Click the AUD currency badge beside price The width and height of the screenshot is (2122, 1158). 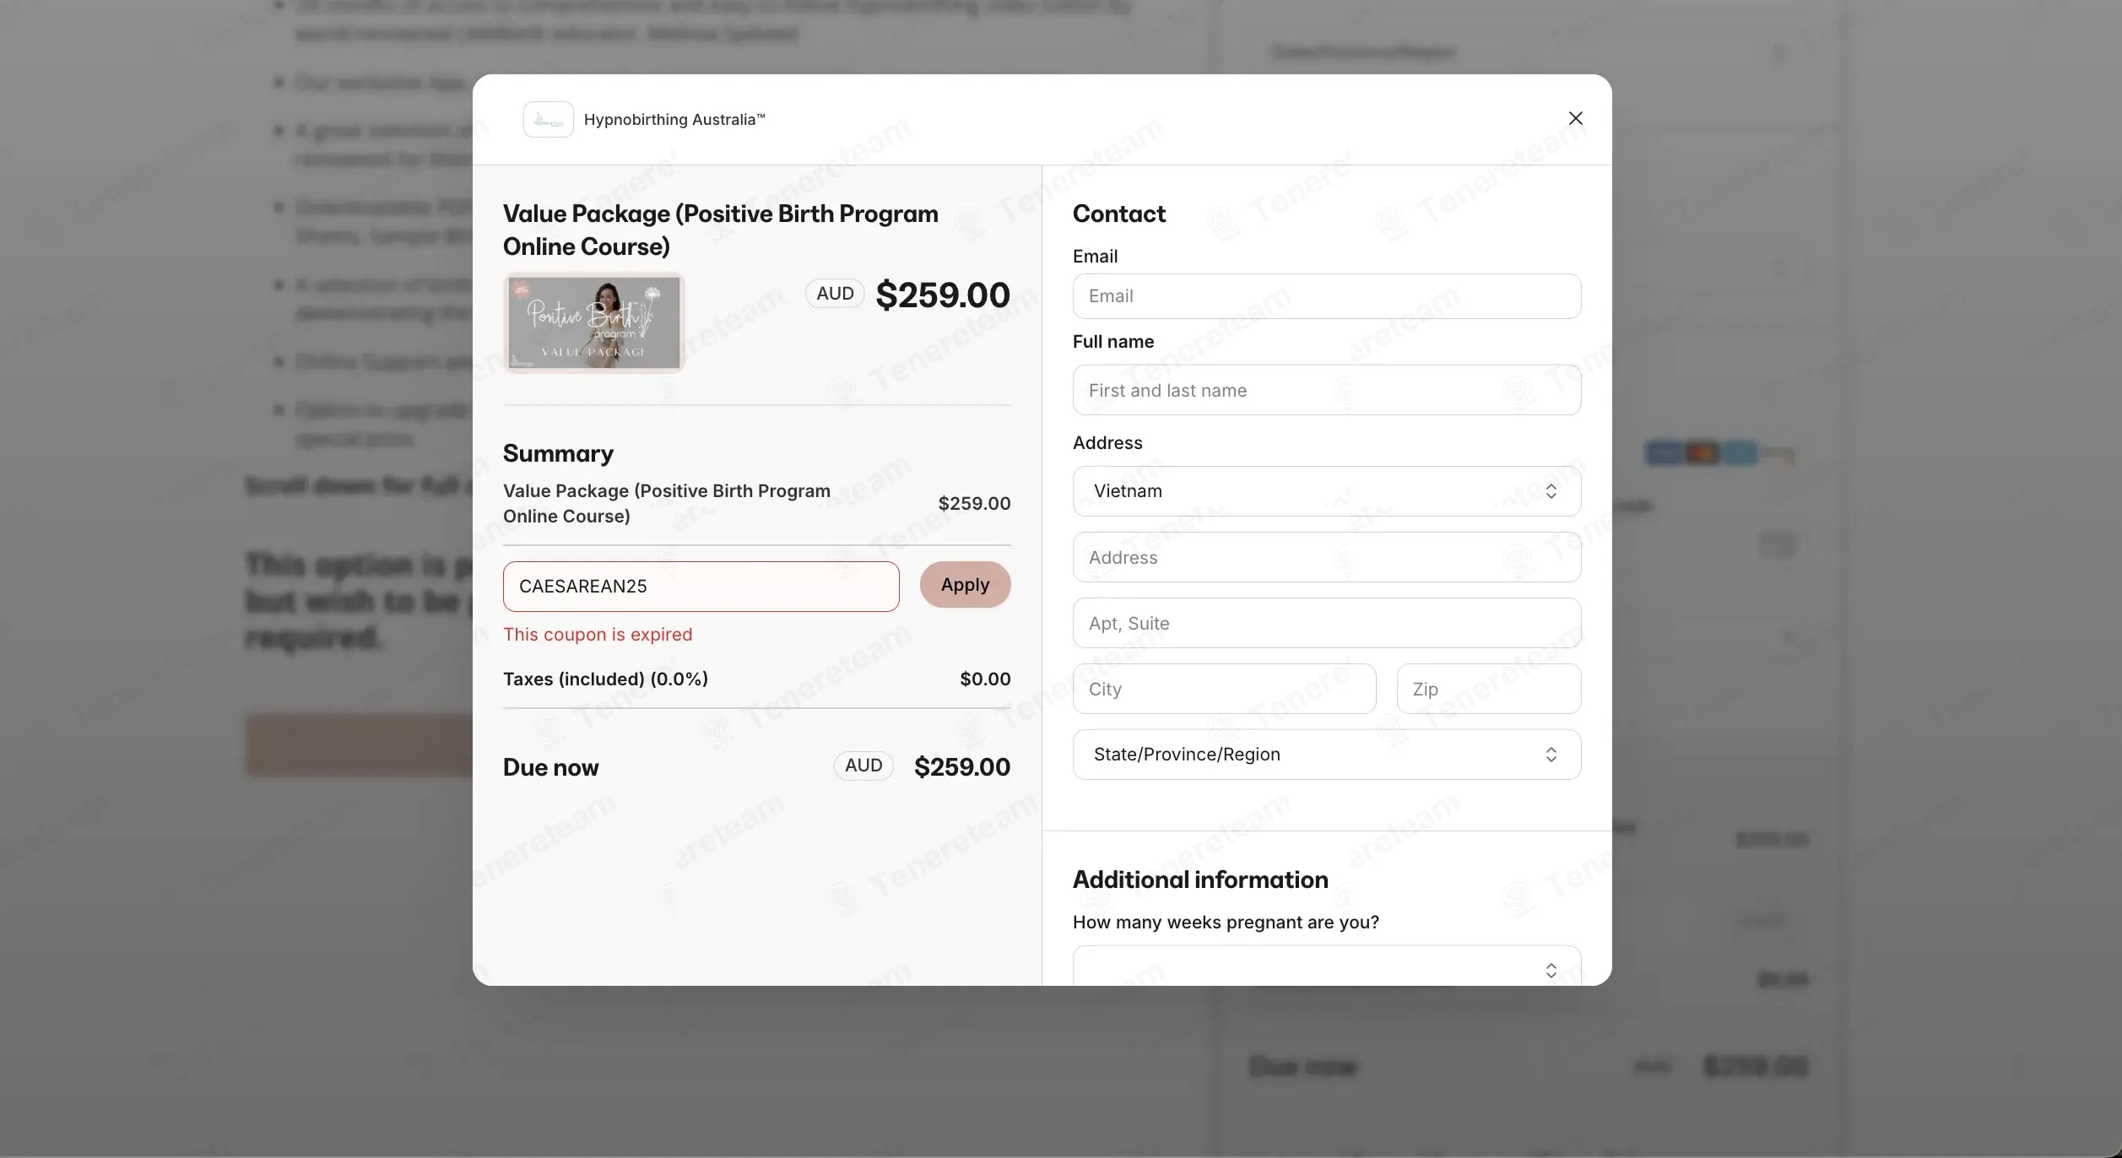point(835,294)
